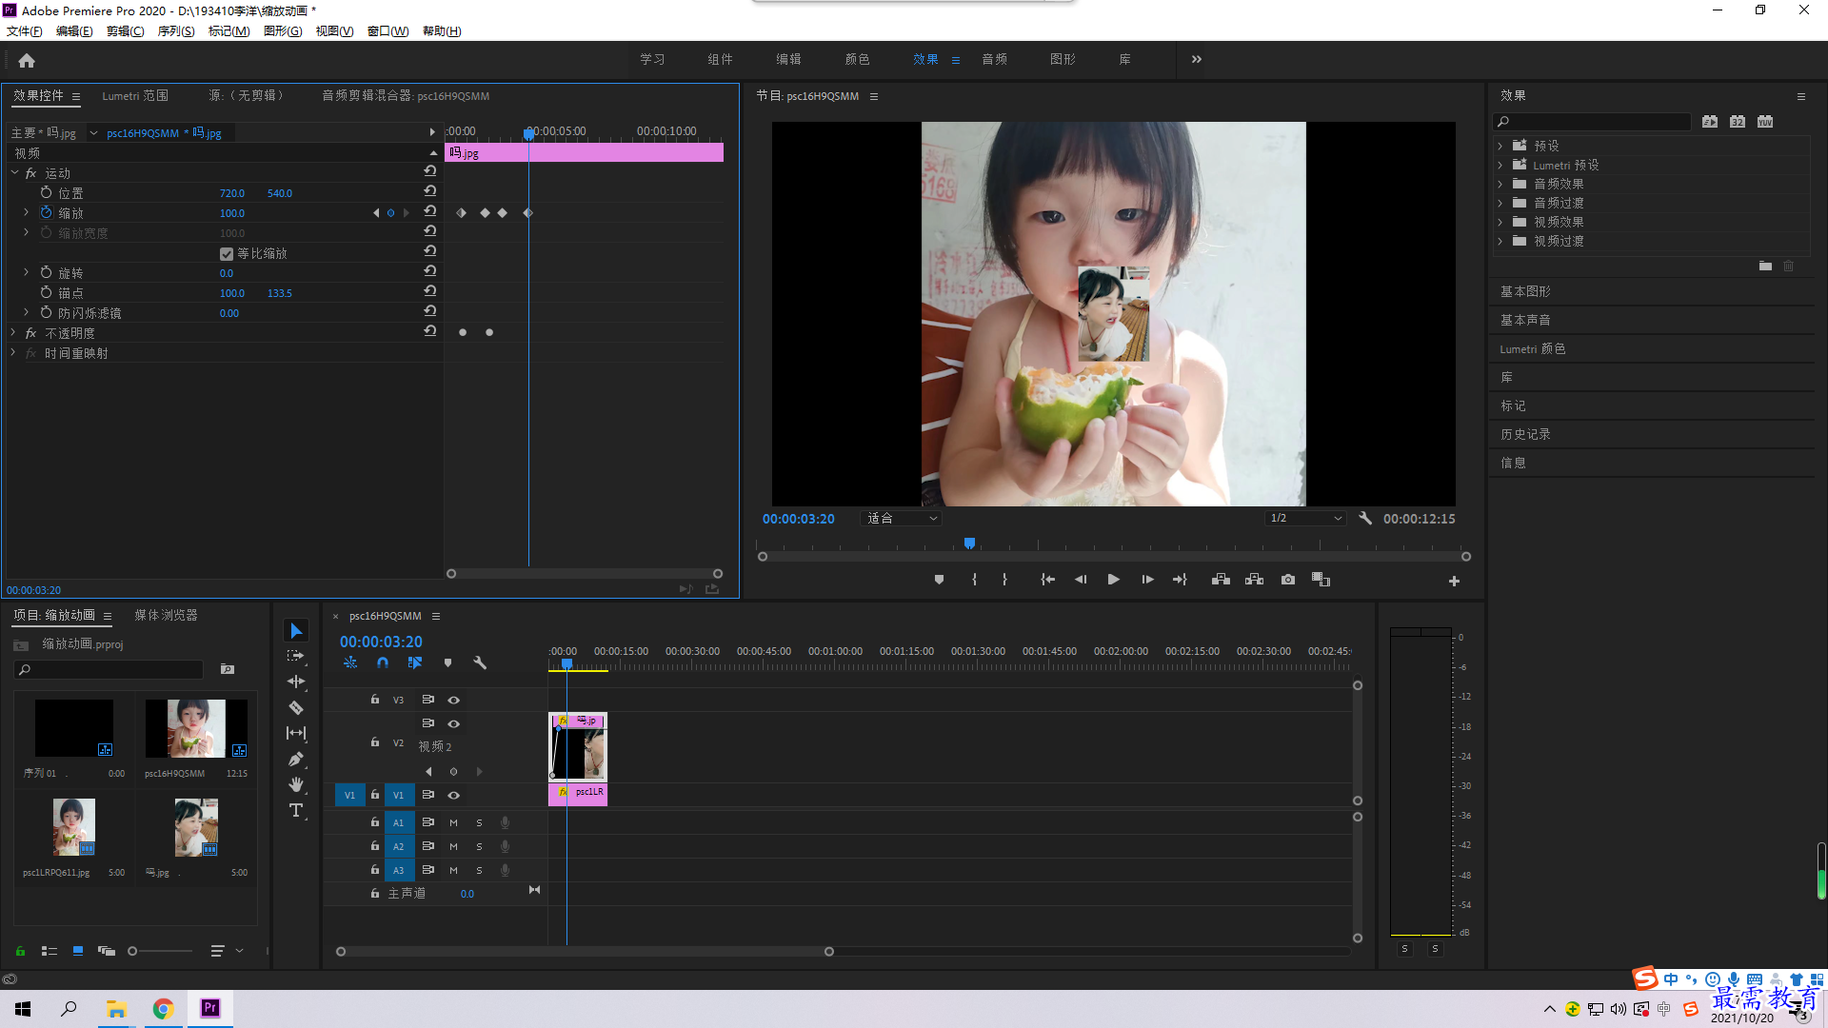Select the Pen tool
Image resolution: width=1828 pixels, height=1028 pixels.
(296, 759)
